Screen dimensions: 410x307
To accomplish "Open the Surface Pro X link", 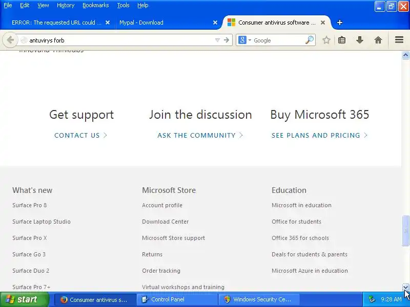I will (30, 238).
